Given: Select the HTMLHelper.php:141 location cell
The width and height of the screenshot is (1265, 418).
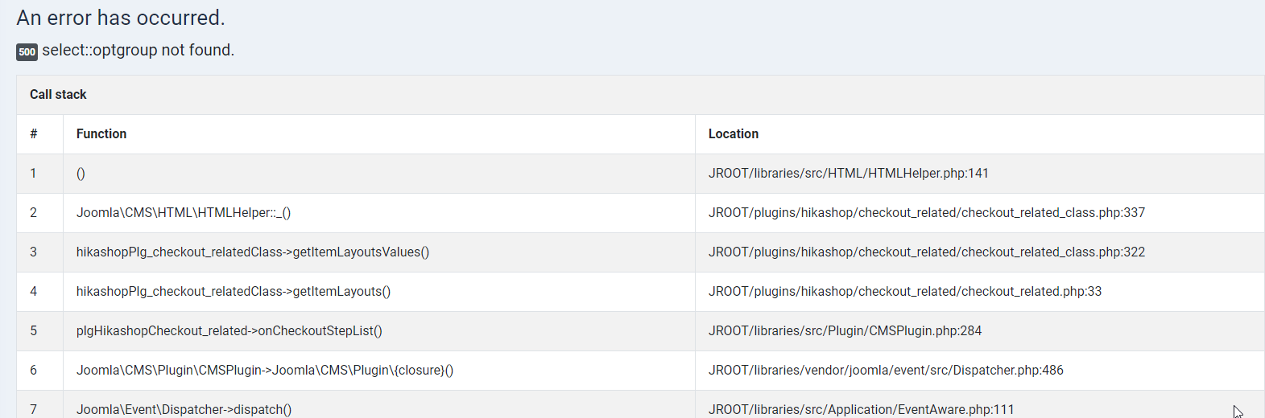Looking at the screenshot, I should click(848, 174).
